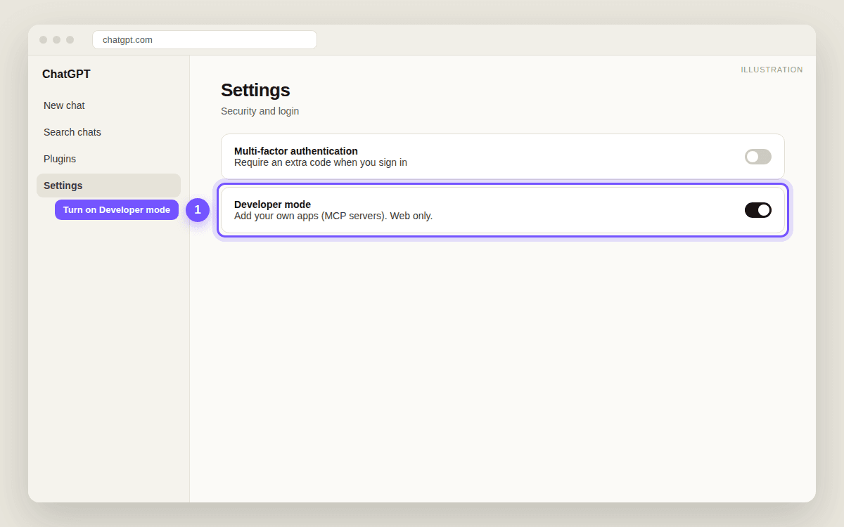
Task: Click 'Add your own apps (MCP servers)' description
Action: [333, 216]
